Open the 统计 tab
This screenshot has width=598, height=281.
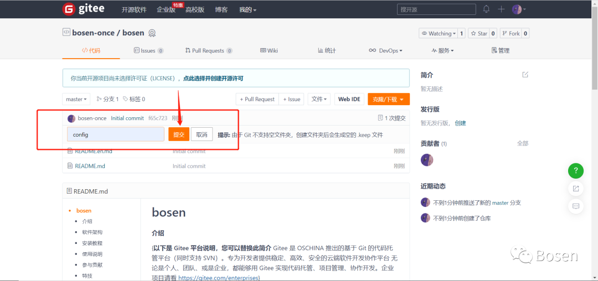327,51
